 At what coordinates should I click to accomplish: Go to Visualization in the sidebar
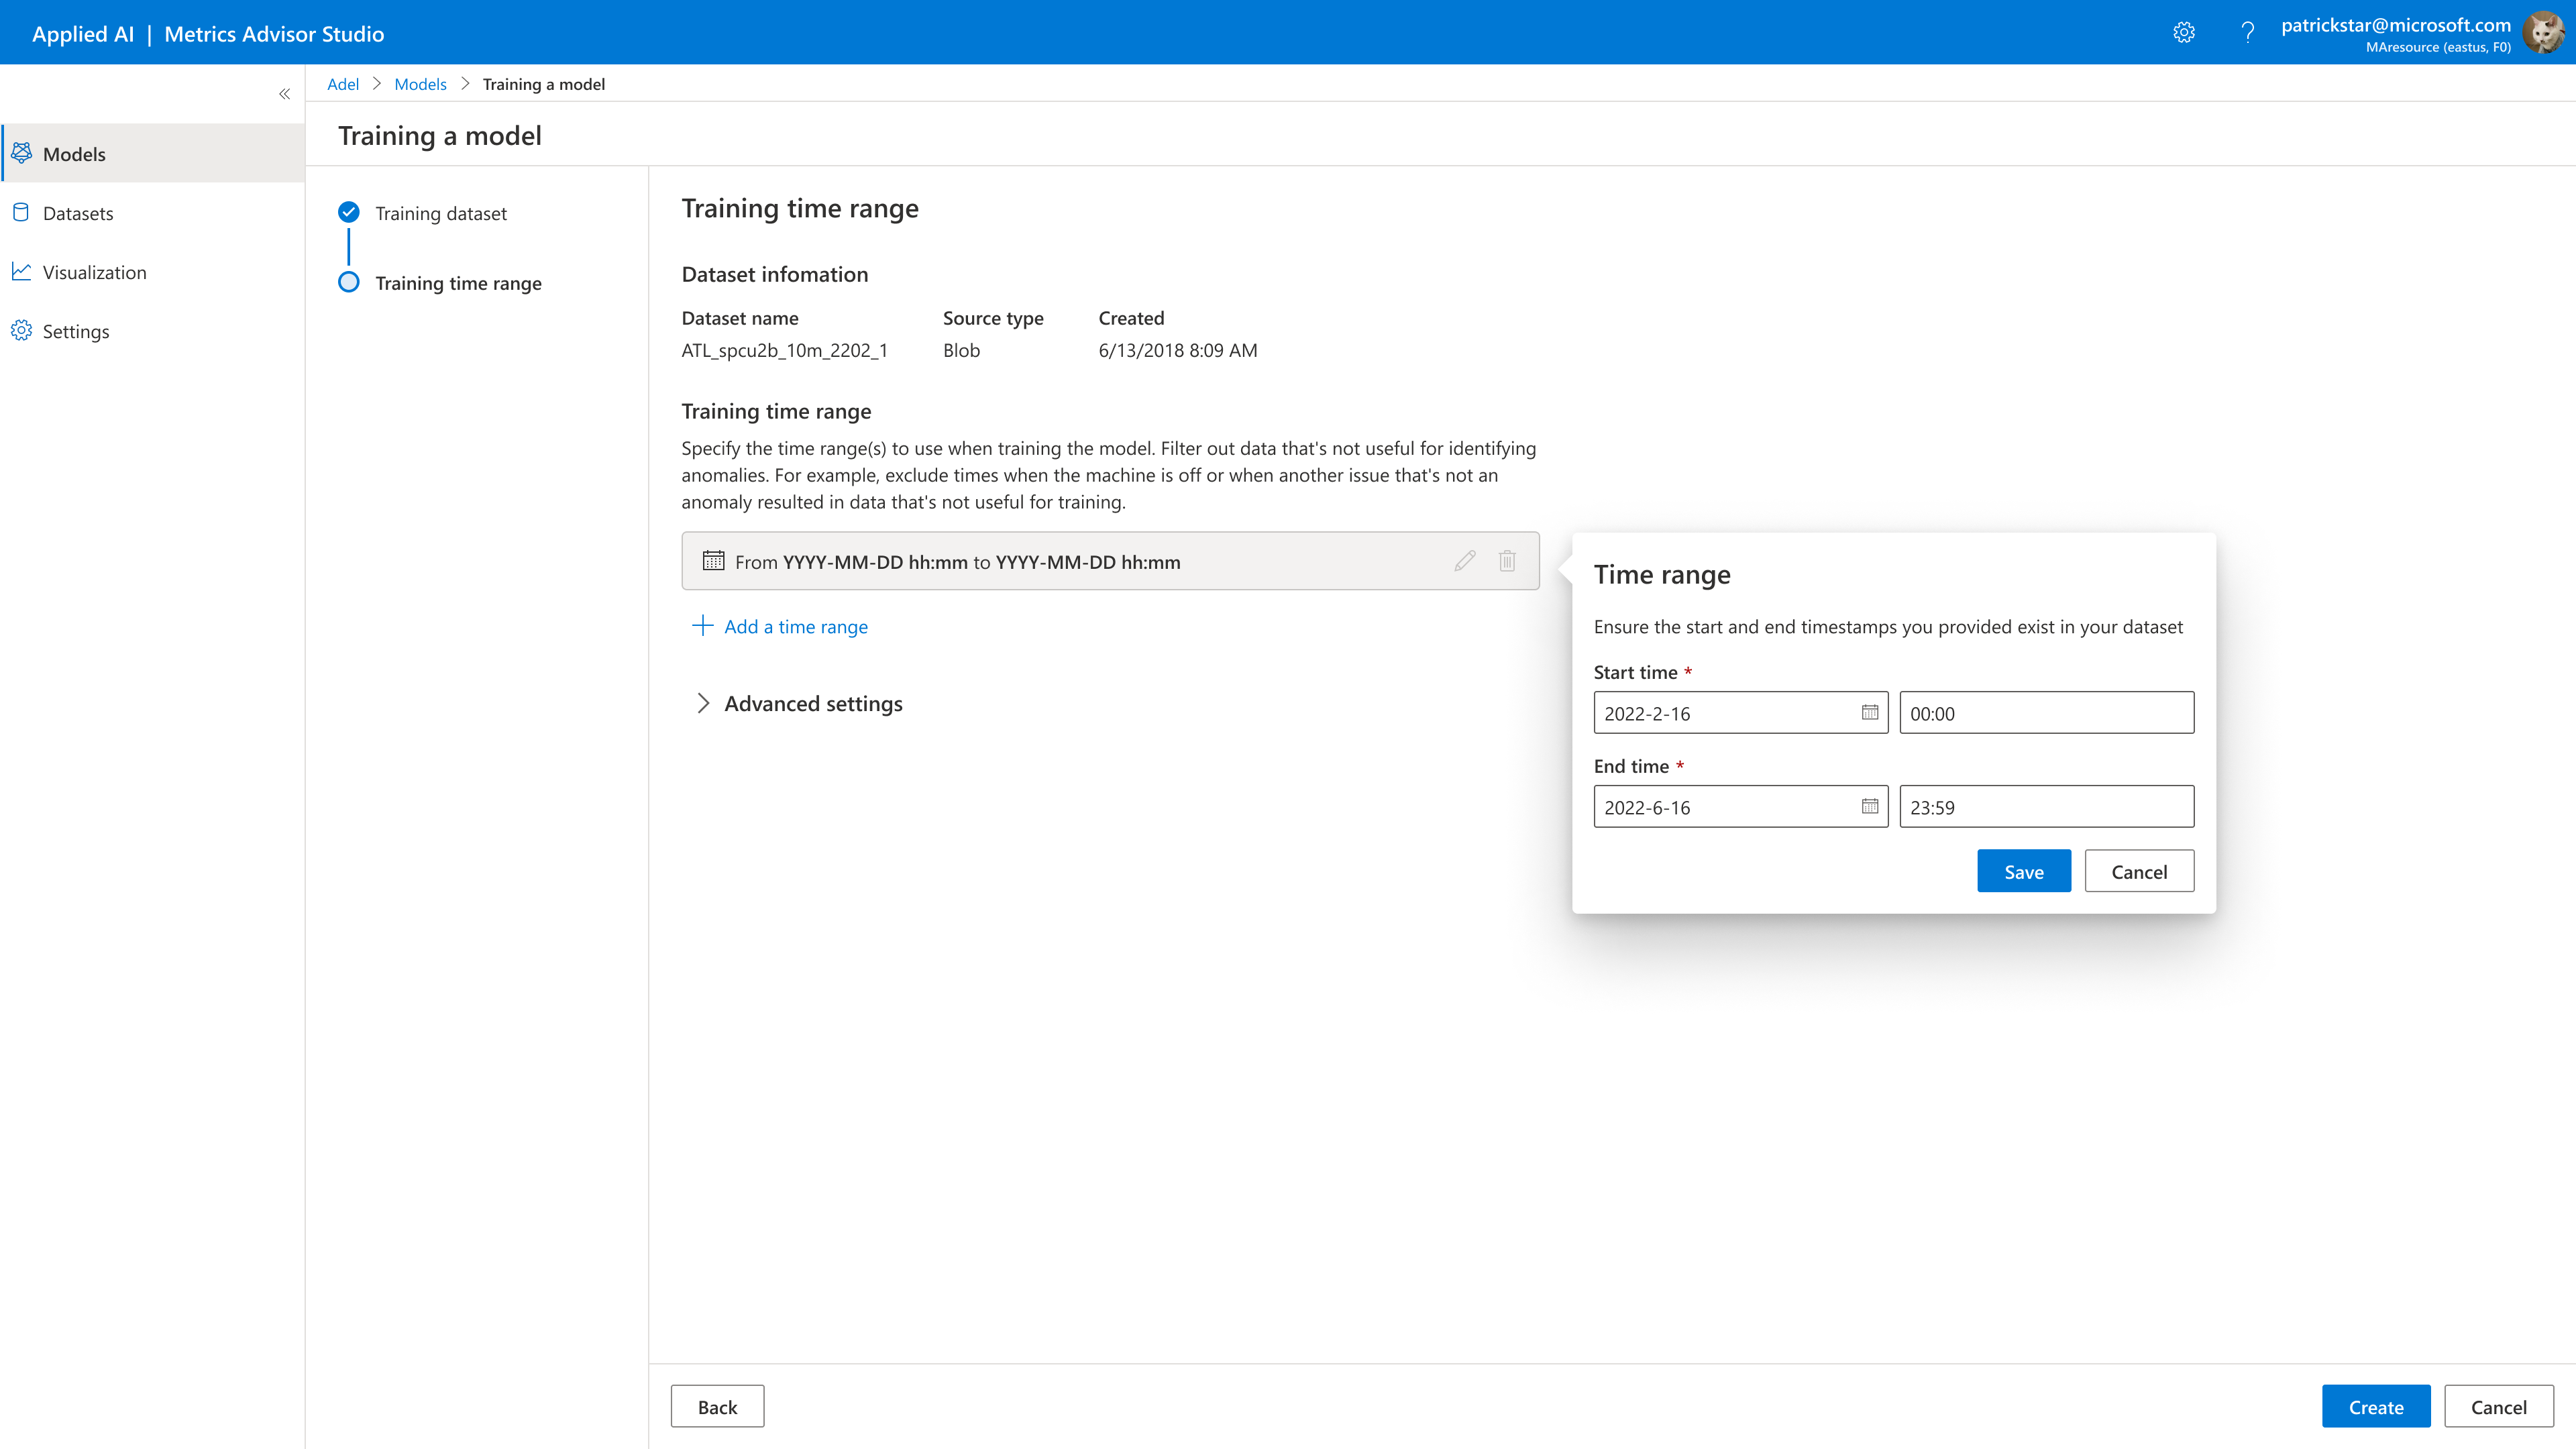pyautogui.click(x=94, y=272)
